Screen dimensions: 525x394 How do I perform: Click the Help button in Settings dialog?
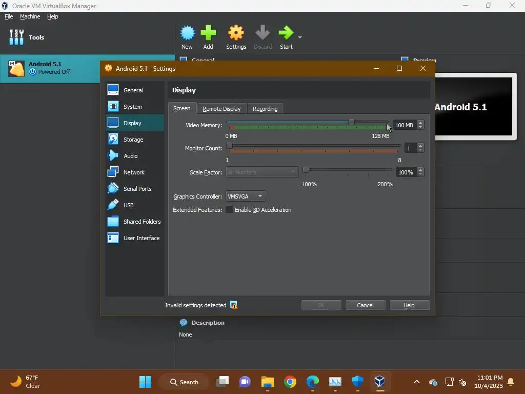pos(409,305)
